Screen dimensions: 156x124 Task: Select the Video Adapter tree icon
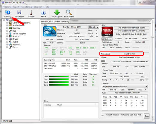pyautogui.click(x=10, y=34)
